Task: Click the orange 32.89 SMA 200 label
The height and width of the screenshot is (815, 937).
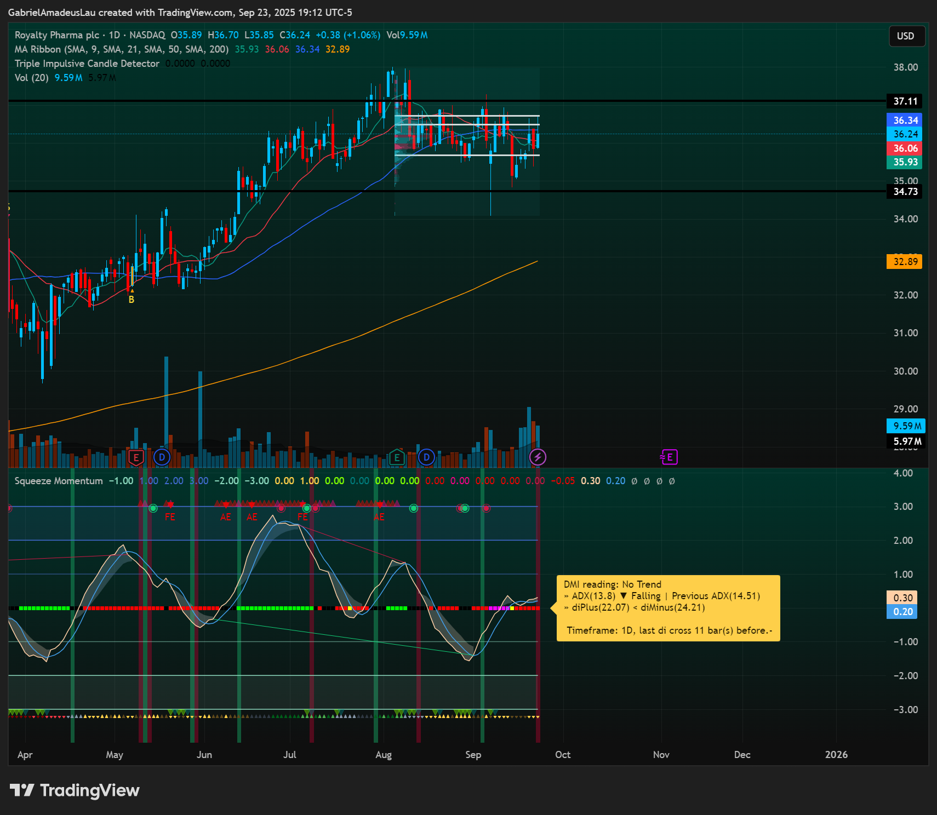Action: (x=905, y=262)
